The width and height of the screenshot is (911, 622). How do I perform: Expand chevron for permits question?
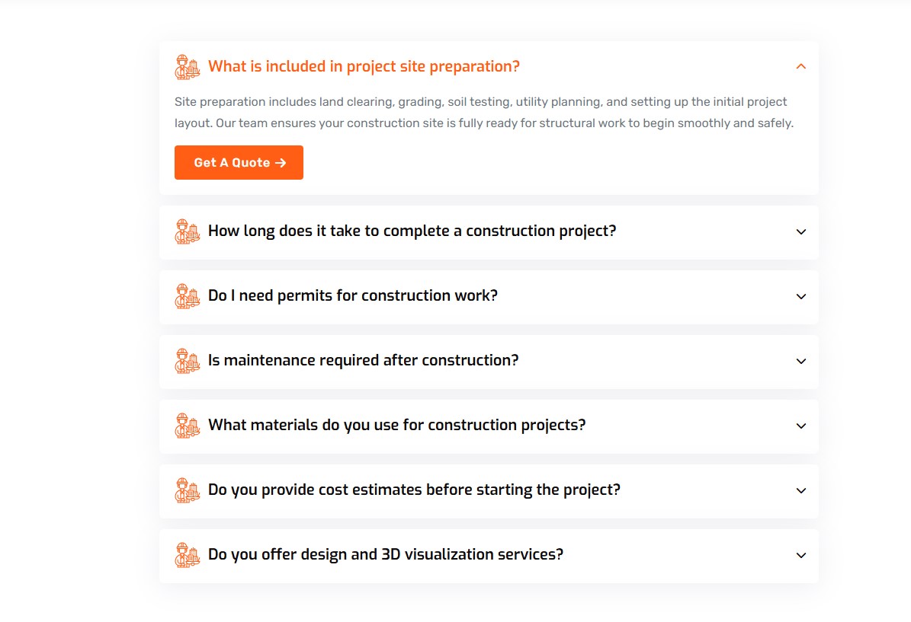pyautogui.click(x=800, y=296)
